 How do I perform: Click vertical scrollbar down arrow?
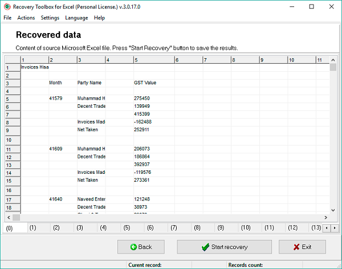click(333, 209)
